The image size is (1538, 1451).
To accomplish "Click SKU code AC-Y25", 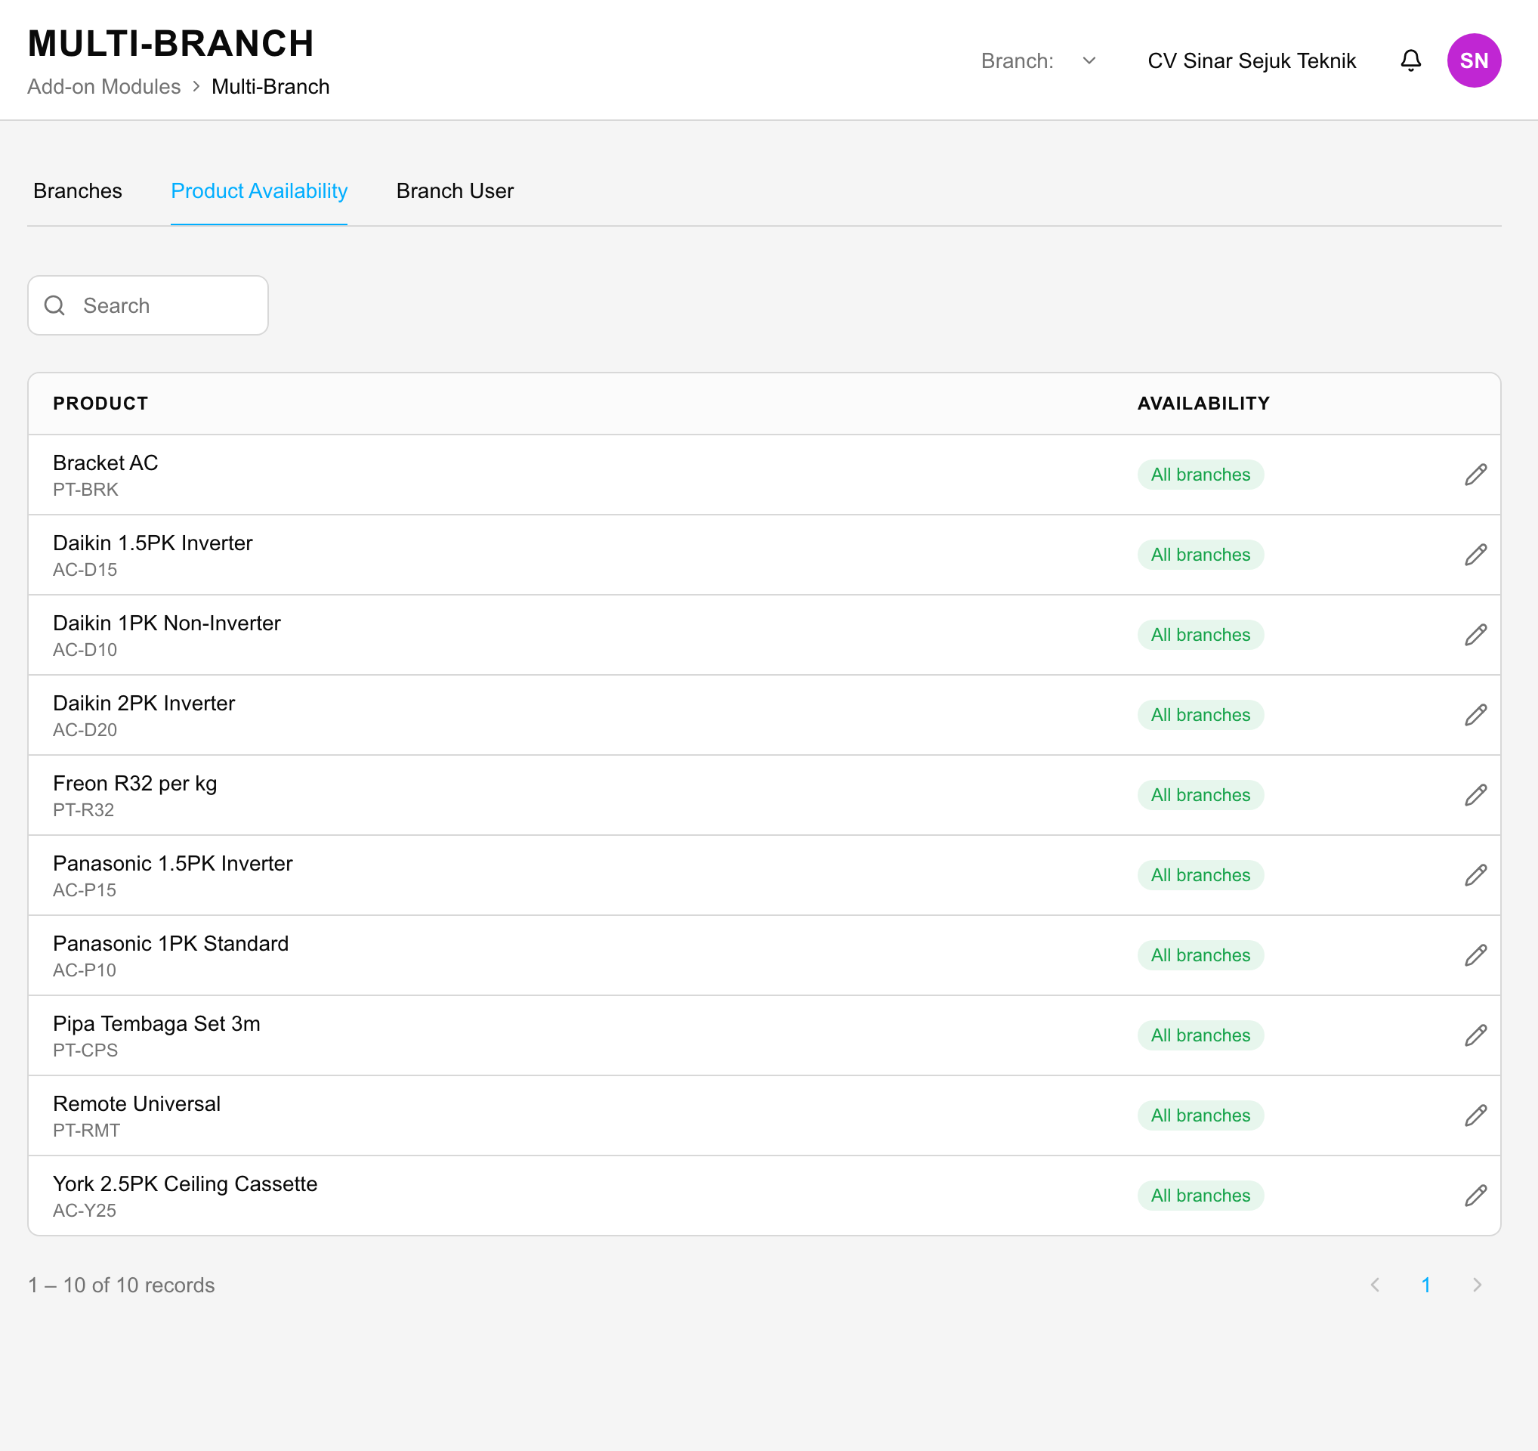I will pos(85,1211).
